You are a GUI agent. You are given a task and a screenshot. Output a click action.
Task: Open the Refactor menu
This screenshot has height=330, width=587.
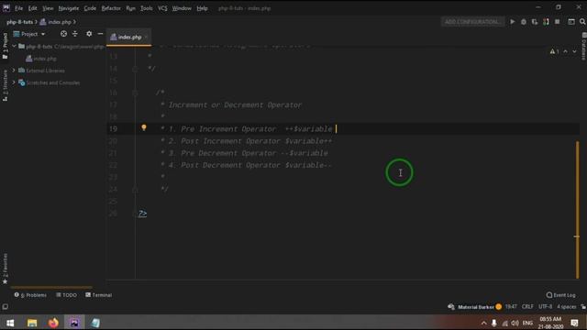click(x=111, y=8)
